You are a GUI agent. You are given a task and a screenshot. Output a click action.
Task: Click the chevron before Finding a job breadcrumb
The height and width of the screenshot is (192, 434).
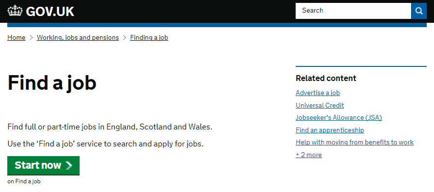click(125, 37)
